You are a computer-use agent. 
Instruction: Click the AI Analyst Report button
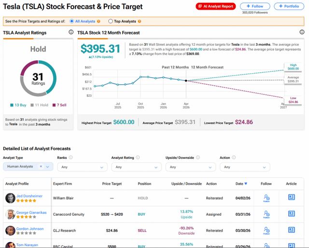coord(216,6)
